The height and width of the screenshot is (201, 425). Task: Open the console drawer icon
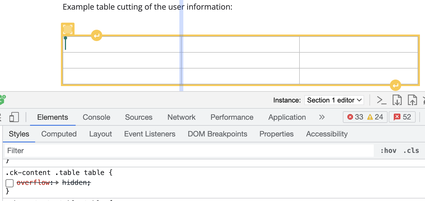[x=381, y=100]
